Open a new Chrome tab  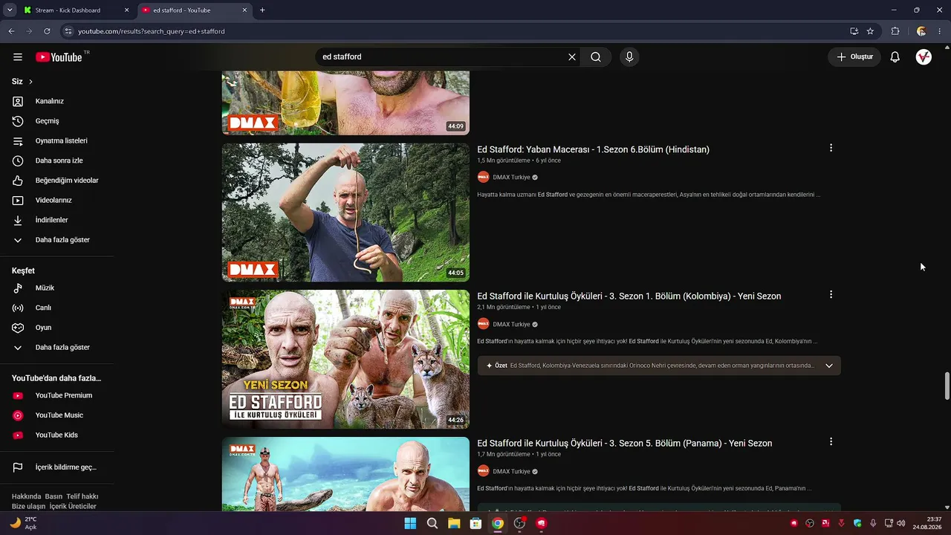[262, 10]
